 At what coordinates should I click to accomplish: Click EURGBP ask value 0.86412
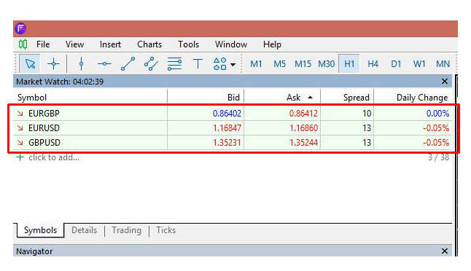(x=303, y=114)
